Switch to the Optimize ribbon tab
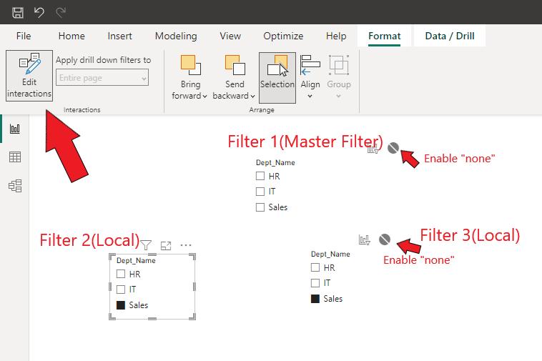Viewport: 542px width, 361px height. 283,36
